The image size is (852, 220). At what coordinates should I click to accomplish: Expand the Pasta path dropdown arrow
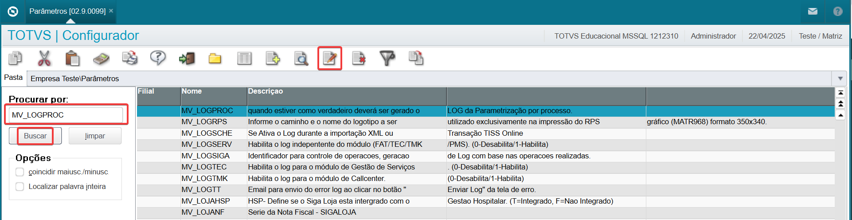(840, 79)
